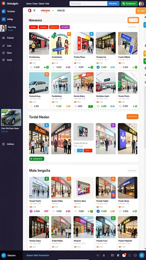Image resolution: width=146 pixels, height=260 pixels.
Task: Focus the search field in the top bar
Action: (x=88, y=4)
